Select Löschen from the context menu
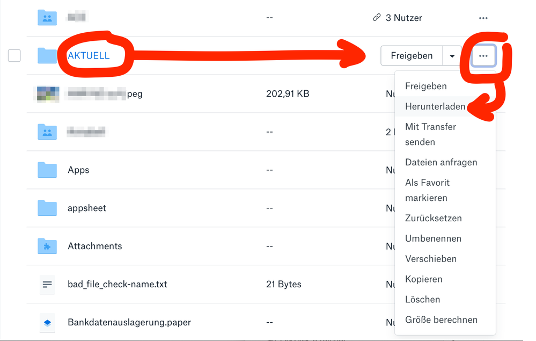 [422, 299]
